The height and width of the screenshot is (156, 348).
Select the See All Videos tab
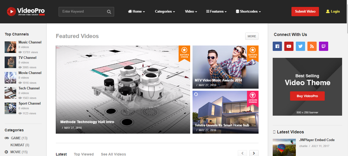113,154
